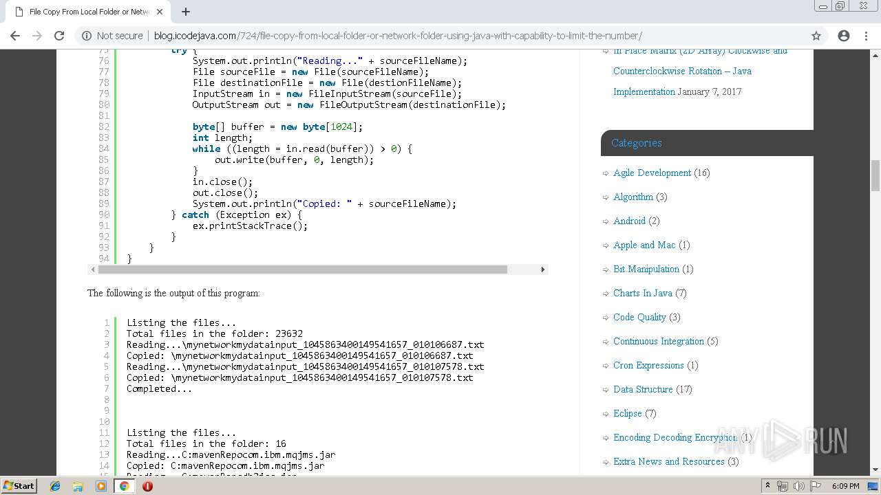The height and width of the screenshot is (495, 881).
Task: Open the Bit Manipulation category
Action: pyautogui.click(x=646, y=269)
